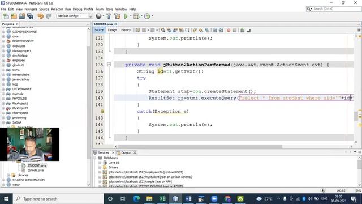
Task: Open the Run Project dropdown arrow
Action: tap(131, 16)
